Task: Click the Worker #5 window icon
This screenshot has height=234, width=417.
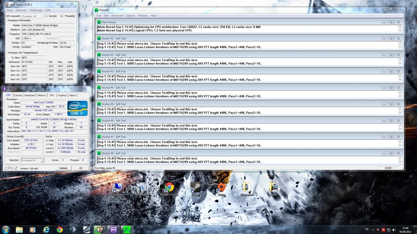Action: (99, 104)
